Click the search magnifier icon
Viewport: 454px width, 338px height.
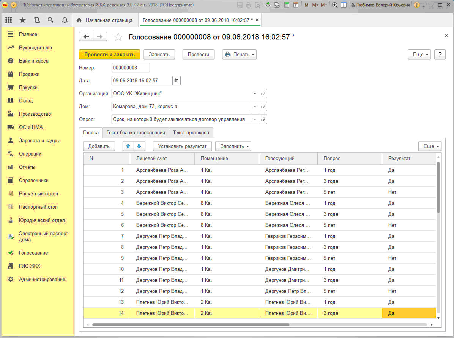(50, 20)
